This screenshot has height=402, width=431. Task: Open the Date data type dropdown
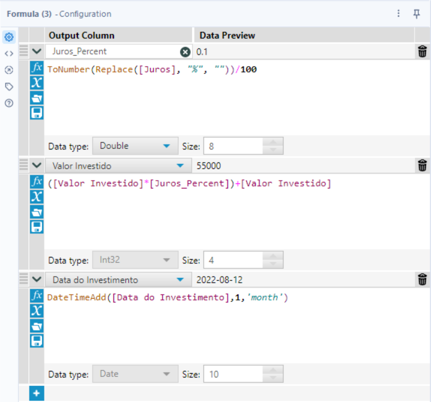pos(135,374)
